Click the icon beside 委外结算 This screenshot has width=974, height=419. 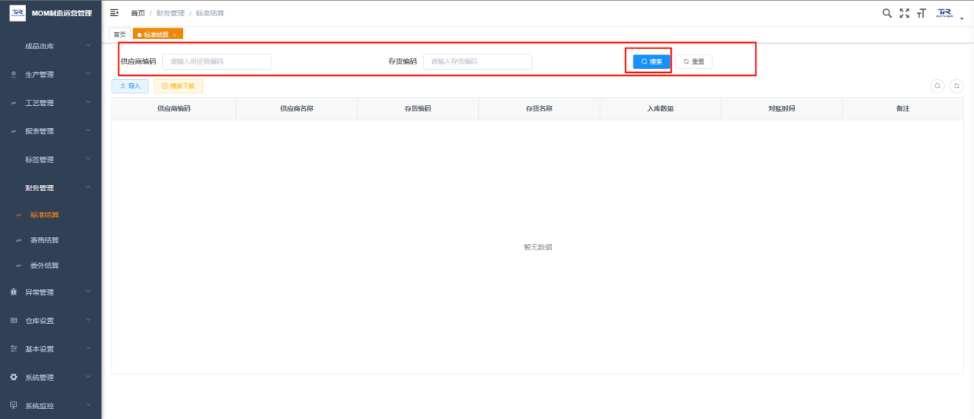pyautogui.click(x=19, y=266)
